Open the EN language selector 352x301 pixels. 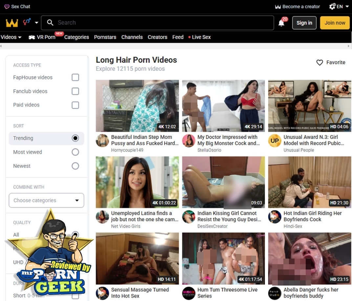[339, 7]
